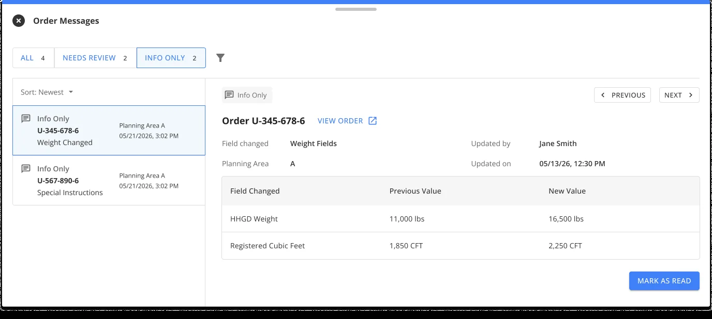The height and width of the screenshot is (319, 712).
Task: Click the Order Messages title
Action: pyautogui.click(x=66, y=21)
